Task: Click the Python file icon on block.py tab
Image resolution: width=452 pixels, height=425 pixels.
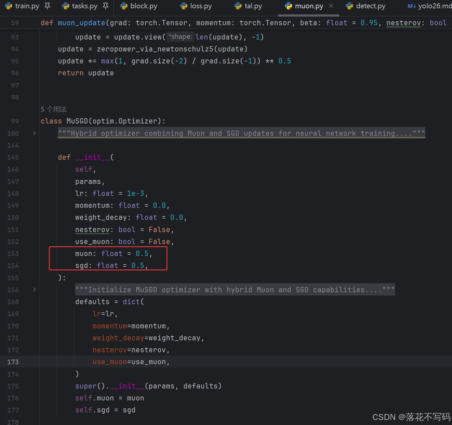Action: pos(124,6)
